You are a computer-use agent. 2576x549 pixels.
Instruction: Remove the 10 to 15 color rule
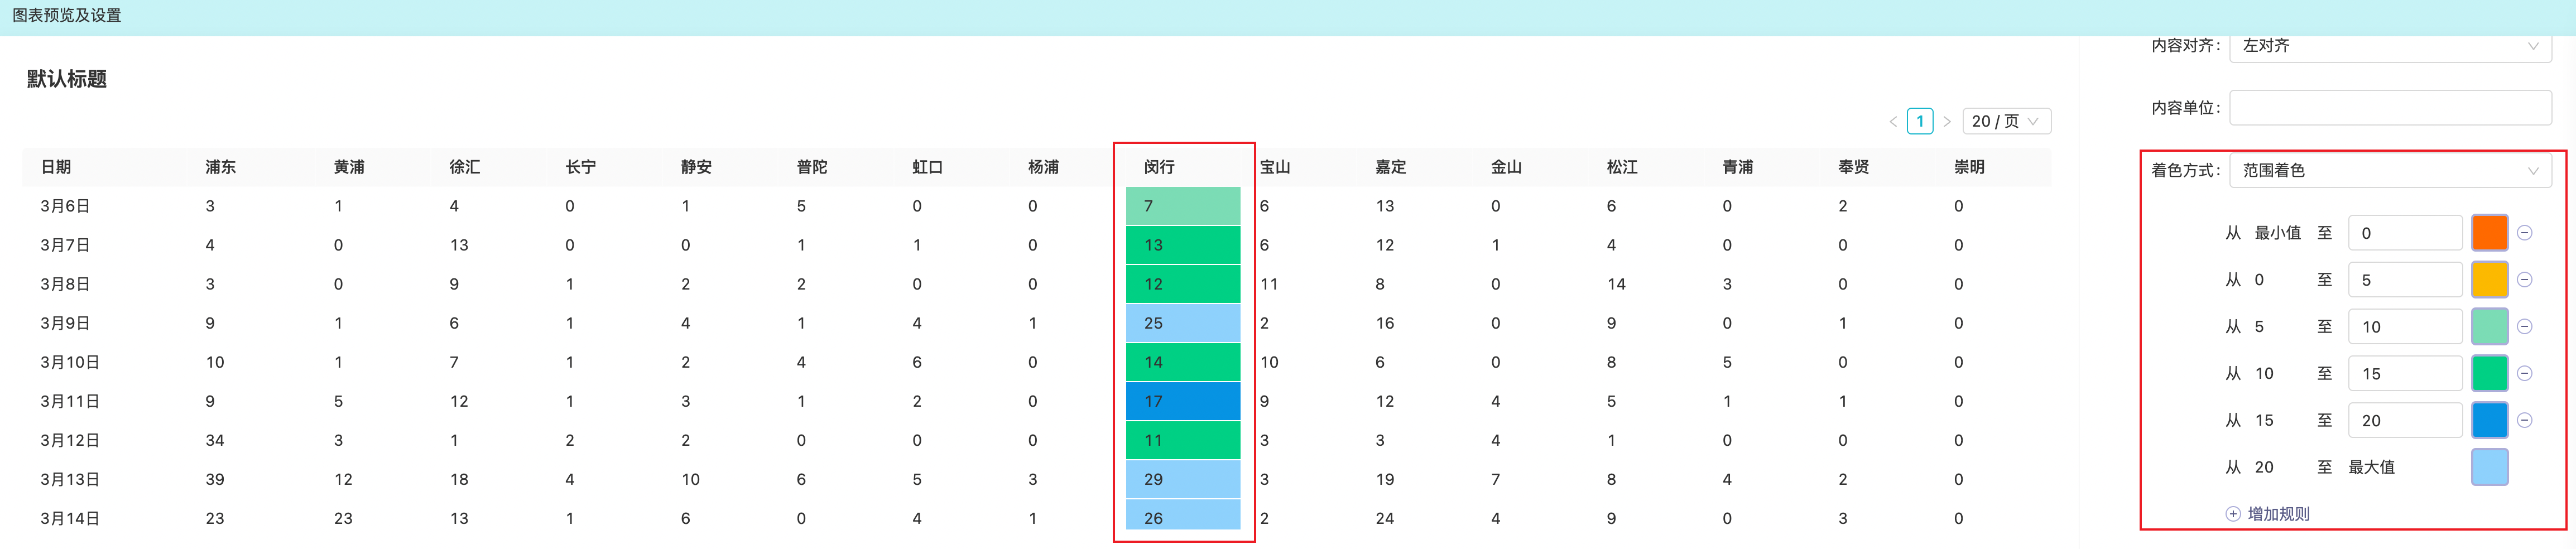point(2524,373)
